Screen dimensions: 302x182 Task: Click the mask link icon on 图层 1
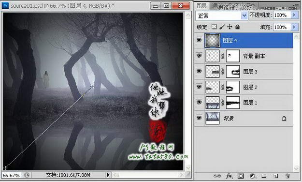(222, 103)
